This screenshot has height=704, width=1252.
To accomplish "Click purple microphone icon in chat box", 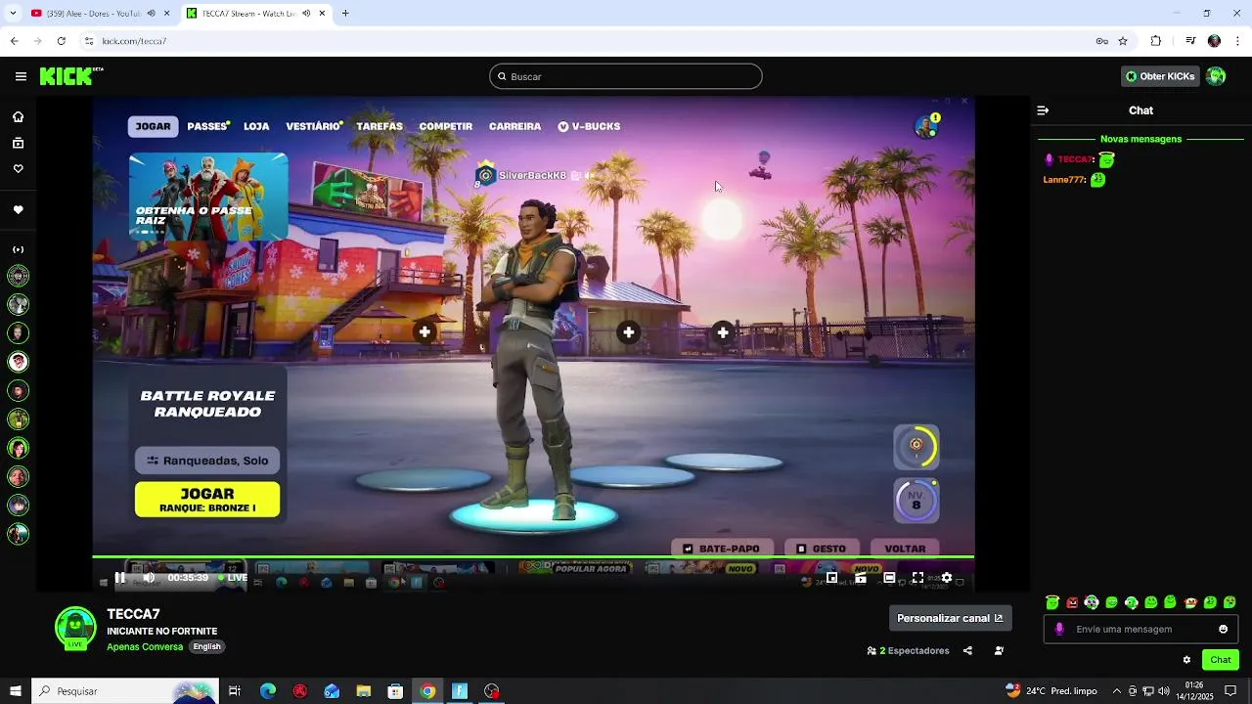I will 1059,629.
